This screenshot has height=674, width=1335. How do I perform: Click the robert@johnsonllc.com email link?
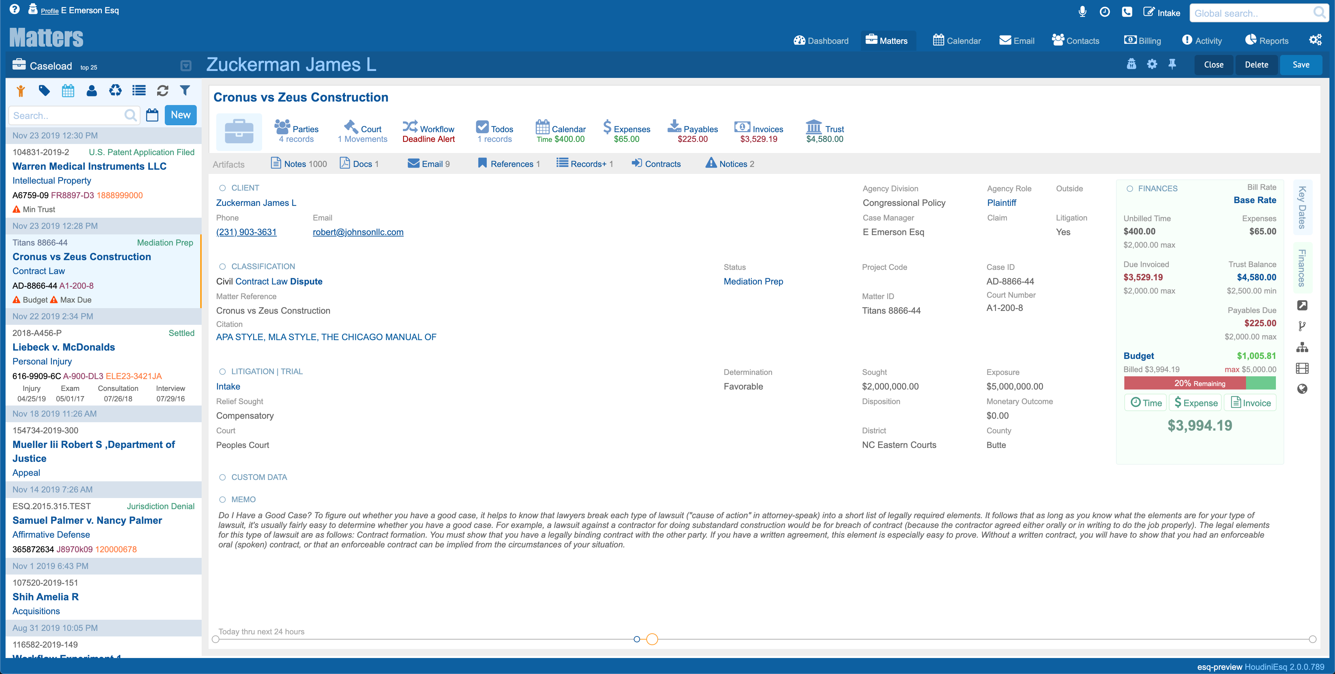358,232
